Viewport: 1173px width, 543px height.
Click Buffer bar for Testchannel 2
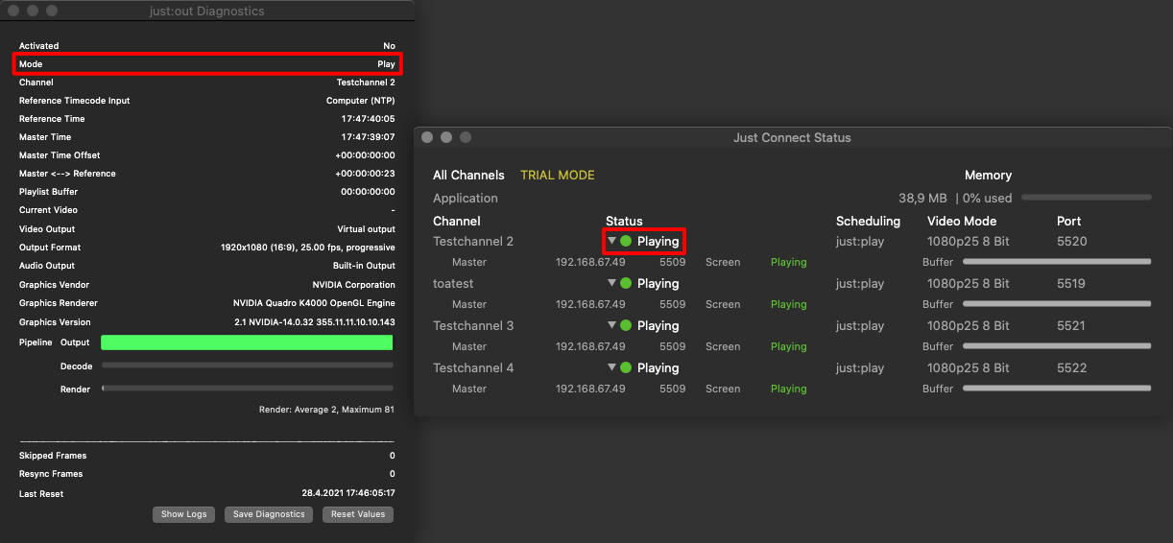[x=1056, y=262]
